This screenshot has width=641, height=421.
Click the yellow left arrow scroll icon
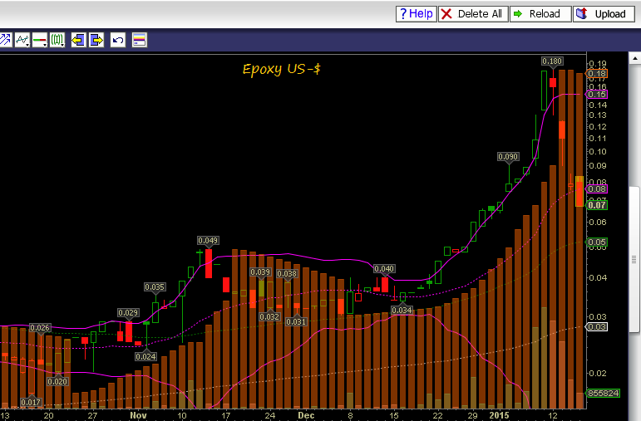[x=79, y=40]
